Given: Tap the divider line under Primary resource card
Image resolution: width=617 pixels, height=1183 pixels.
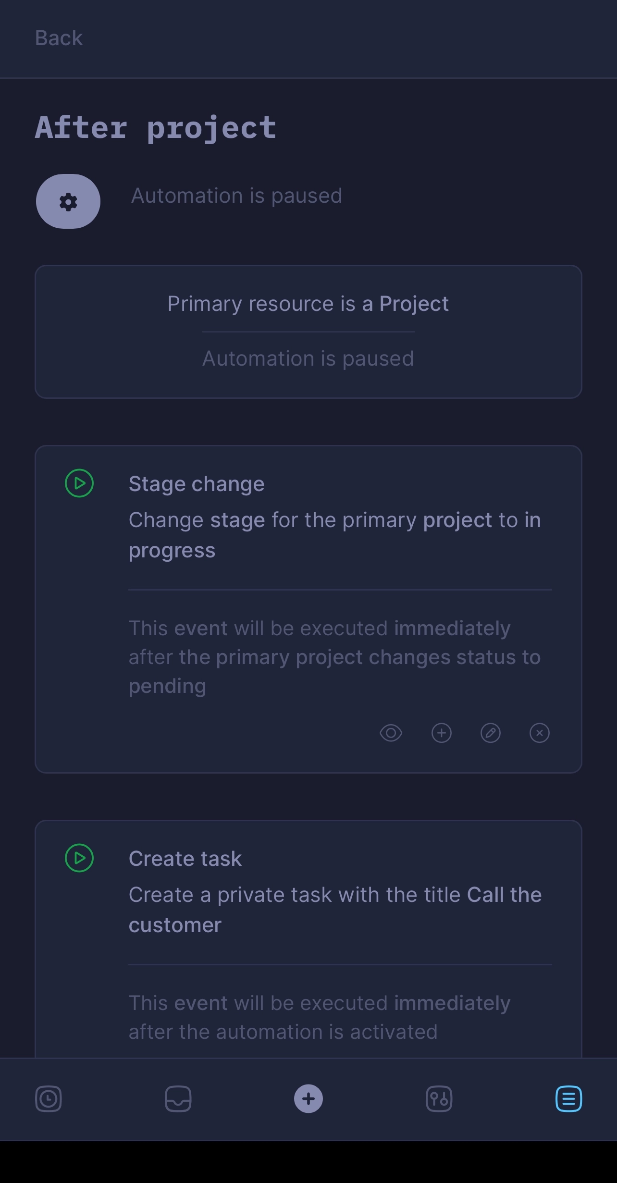Looking at the screenshot, I should [x=308, y=331].
